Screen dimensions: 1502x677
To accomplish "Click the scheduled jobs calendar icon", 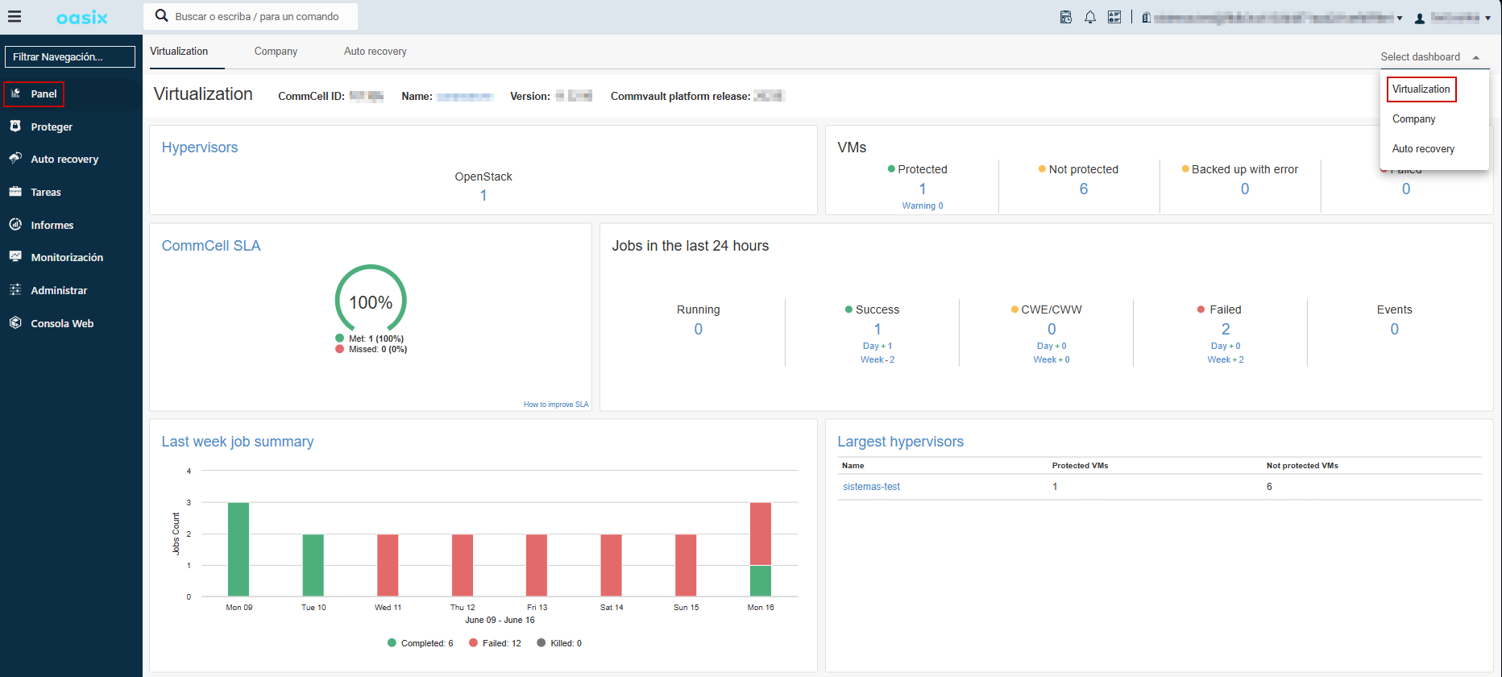I will [x=1065, y=17].
